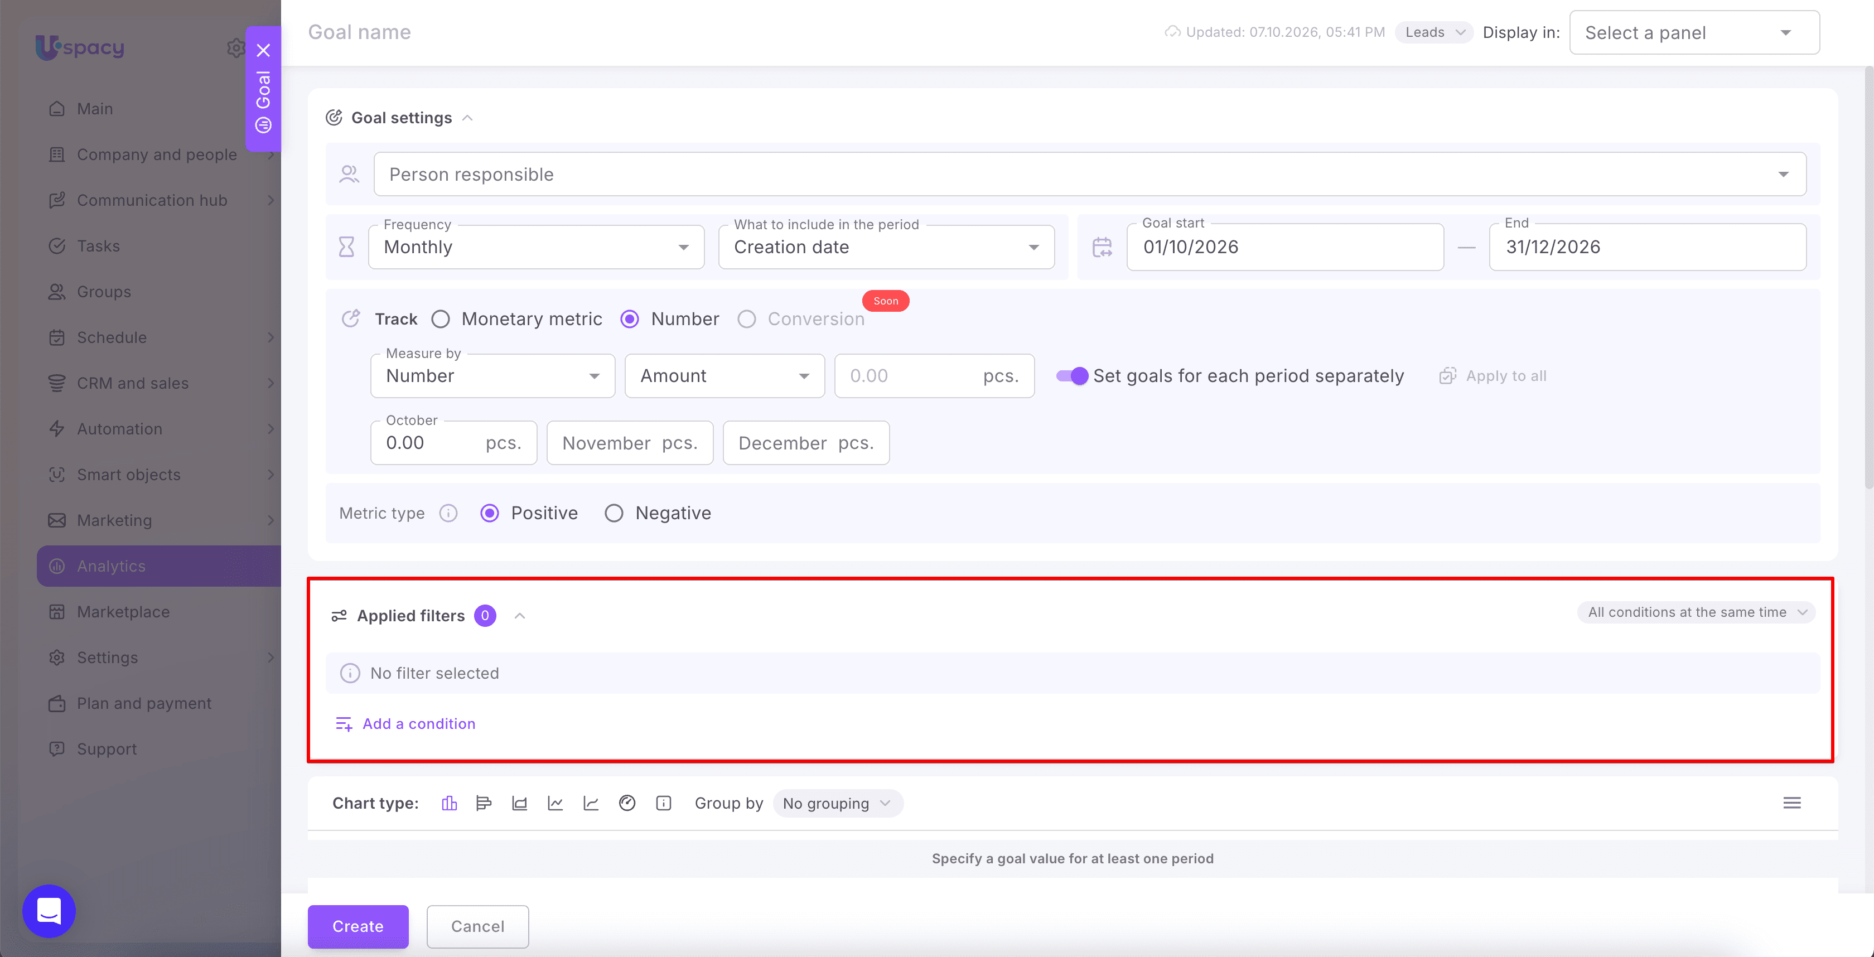Open the Amount dropdown
The width and height of the screenshot is (1874, 957).
click(x=725, y=376)
